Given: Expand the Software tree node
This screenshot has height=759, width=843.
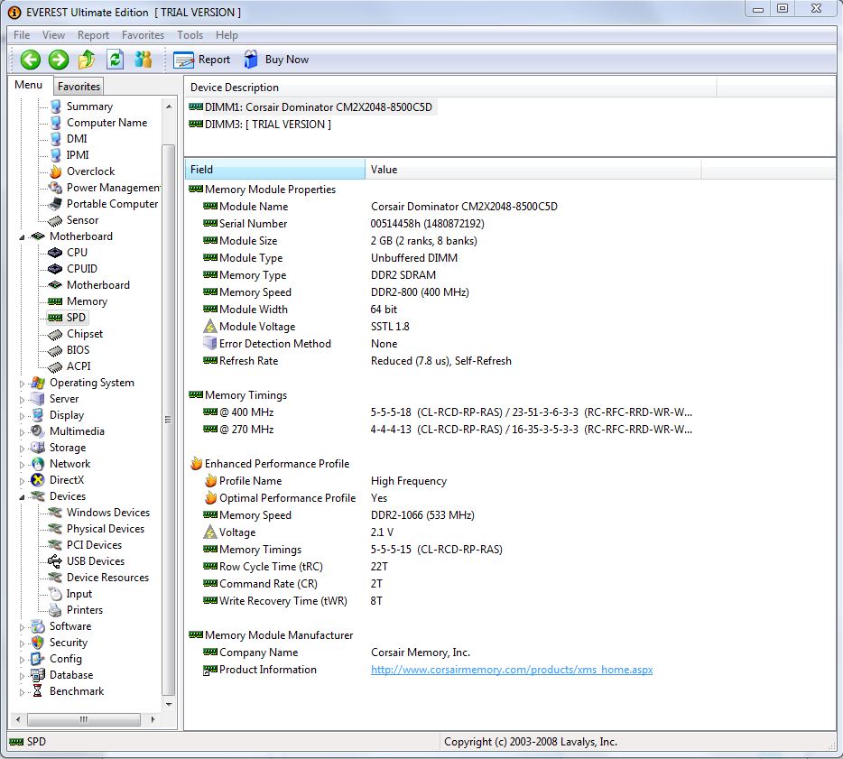Looking at the screenshot, I should (x=22, y=626).
